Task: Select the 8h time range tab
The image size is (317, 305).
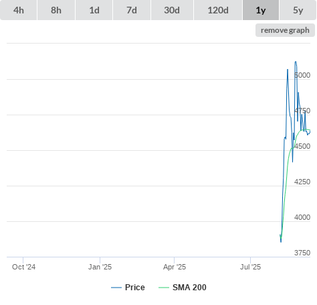Action: point(56,10)
